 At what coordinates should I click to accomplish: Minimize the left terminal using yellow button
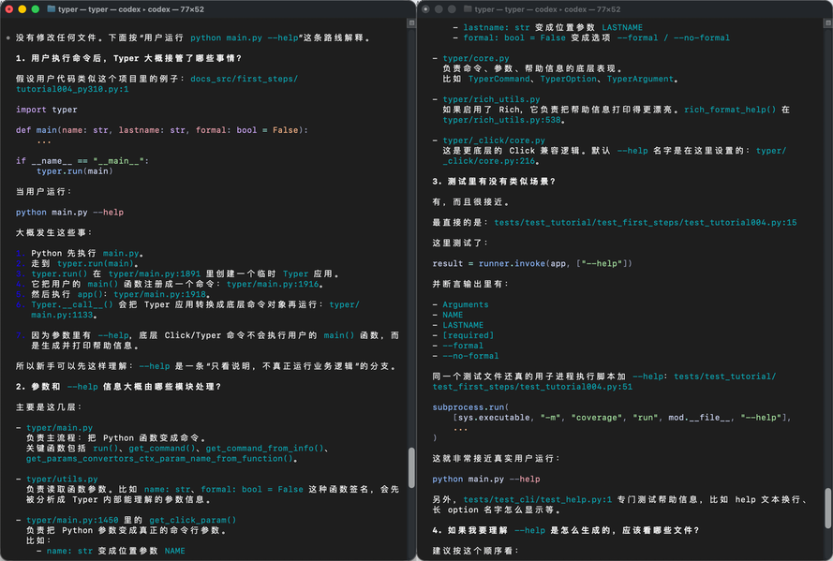[x=22, y=9]
